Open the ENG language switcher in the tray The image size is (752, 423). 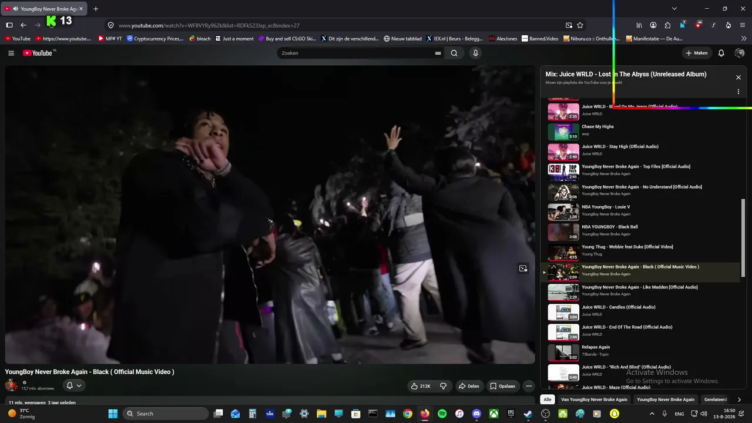coord(679,414)
